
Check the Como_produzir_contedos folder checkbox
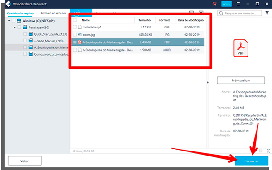pos(25,54)
